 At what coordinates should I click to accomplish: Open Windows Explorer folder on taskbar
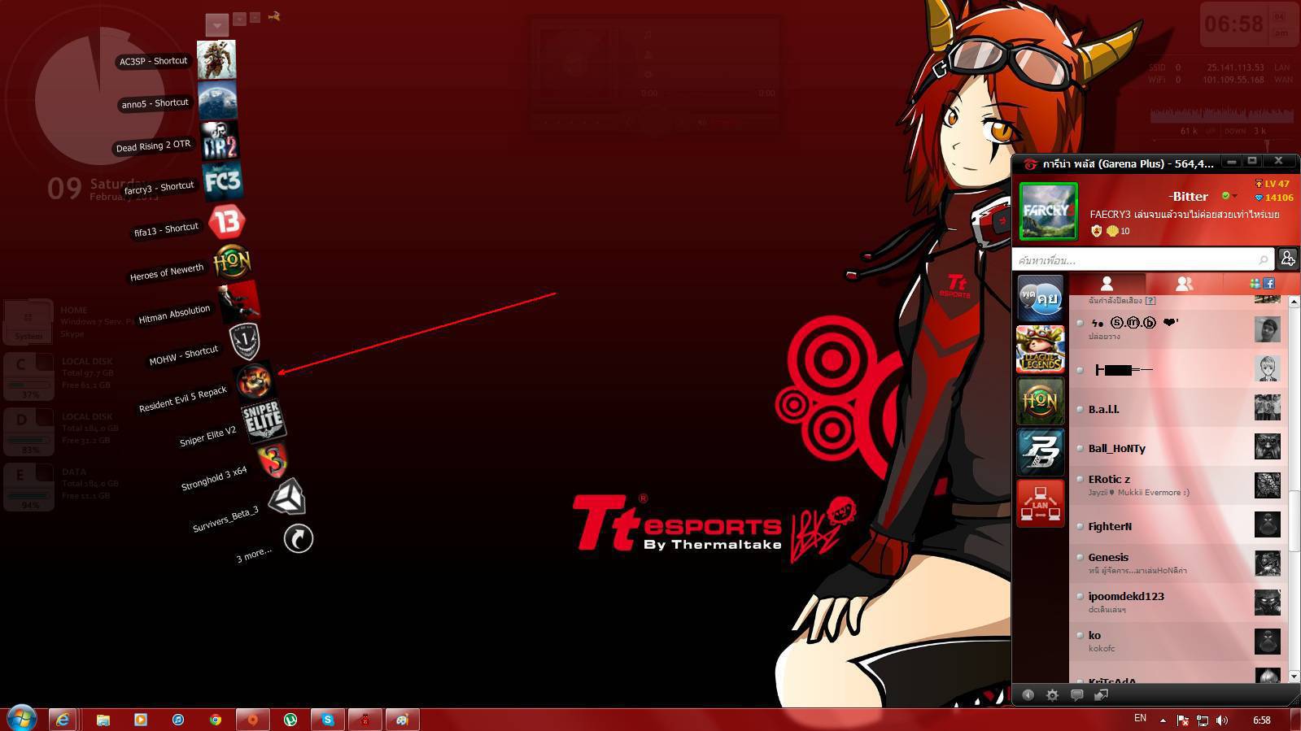[103, 720]
